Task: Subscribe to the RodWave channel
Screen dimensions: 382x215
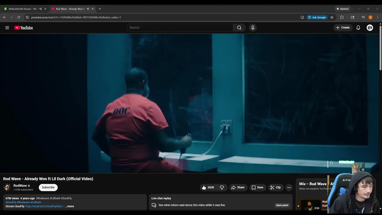Action: [48, 188]
